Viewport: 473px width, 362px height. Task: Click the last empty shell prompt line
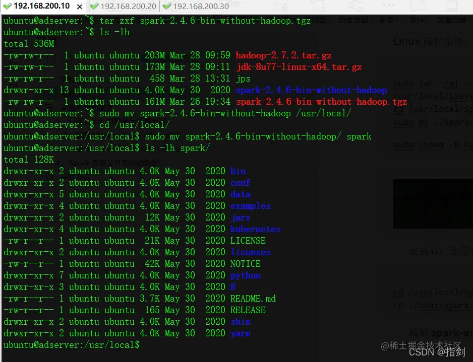pyautogui.click(x=72, y=345)
